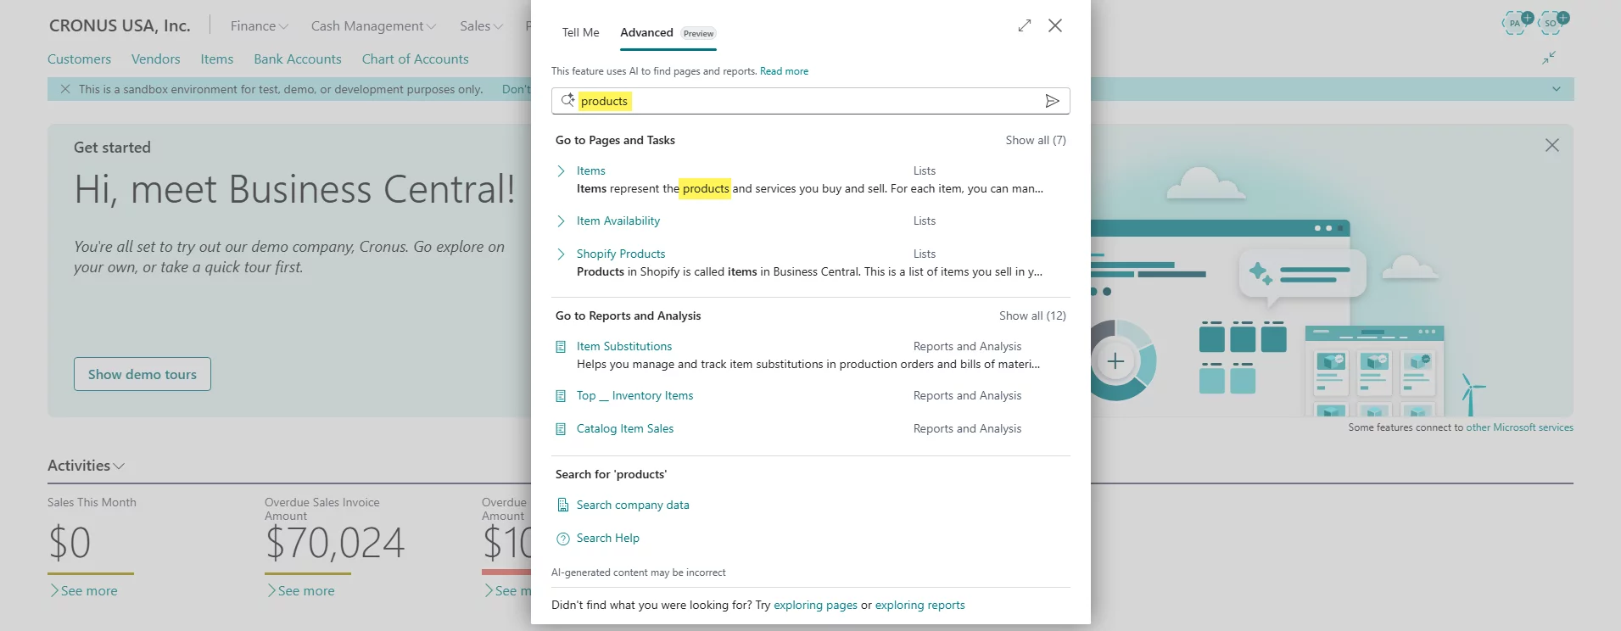Dismiss the sandbox notification with X icon

point(65,89)
